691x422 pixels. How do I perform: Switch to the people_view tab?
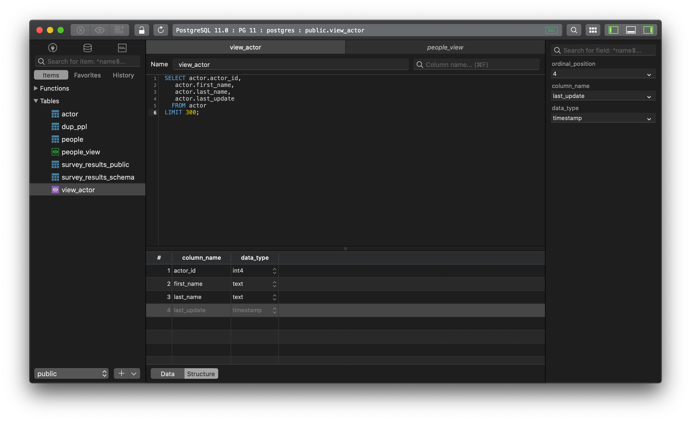click(445, 47)
